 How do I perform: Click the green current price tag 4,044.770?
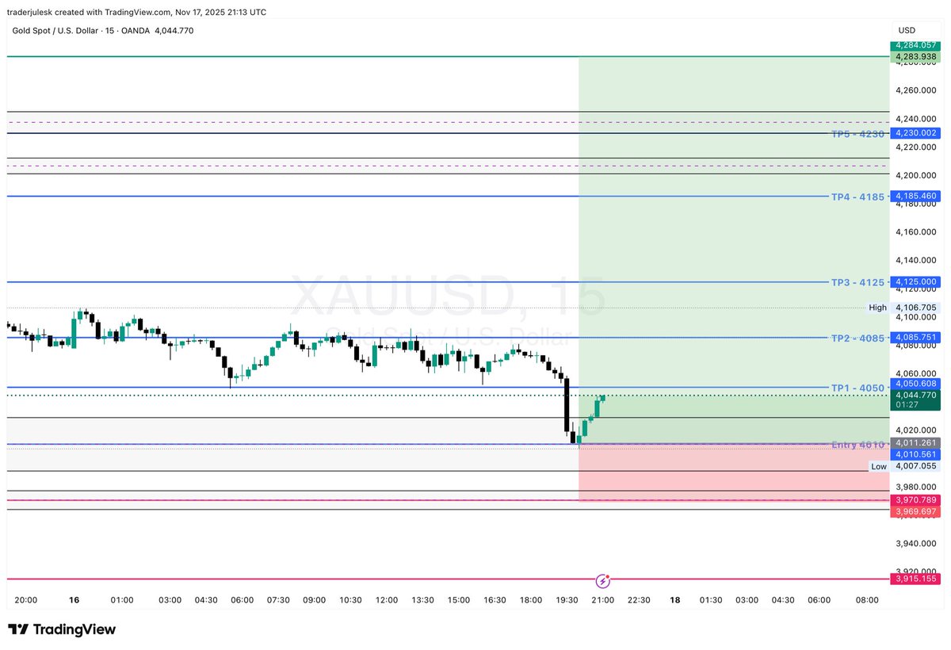coord(915,395)
